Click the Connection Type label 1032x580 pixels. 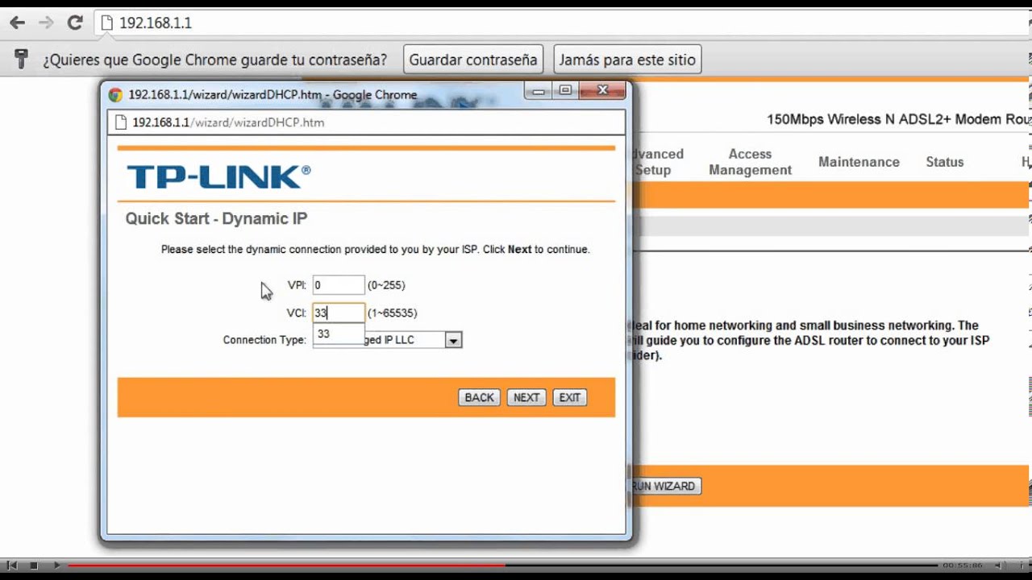(x=264, y=340)
